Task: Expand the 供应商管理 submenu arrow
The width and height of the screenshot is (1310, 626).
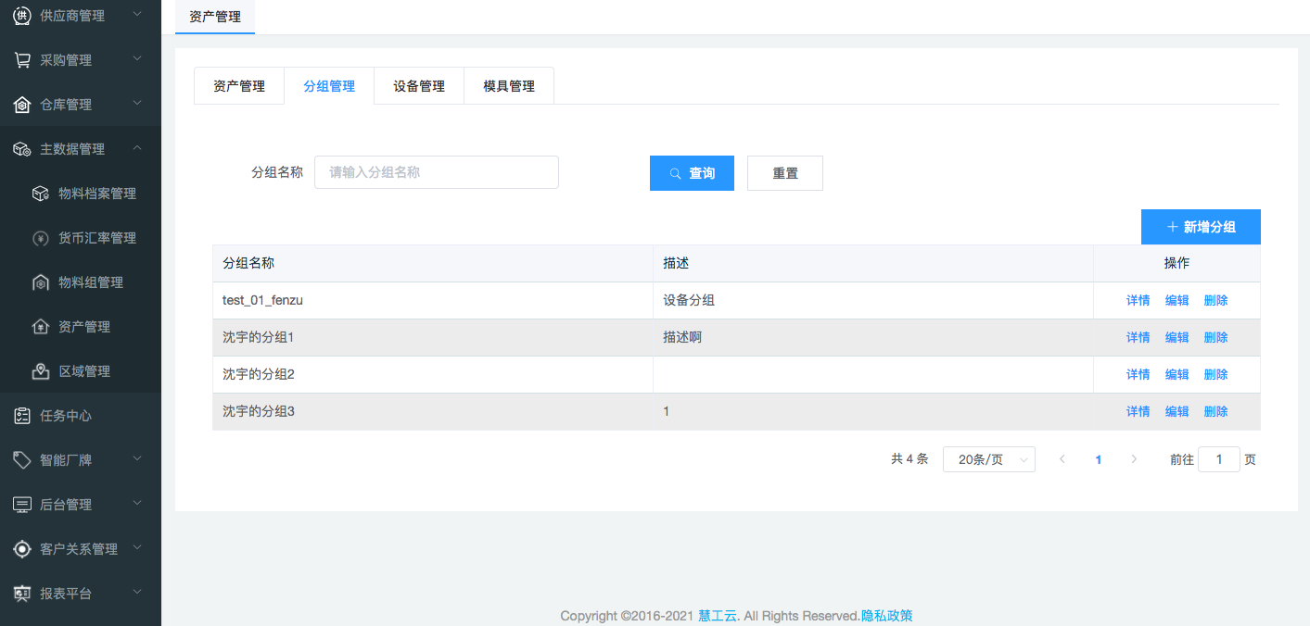Action: (x=137, y=15)
